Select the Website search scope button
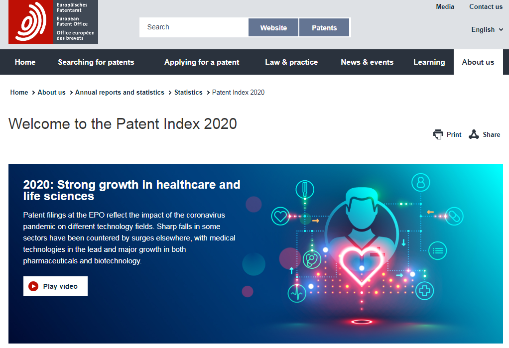 pos(273,28)
